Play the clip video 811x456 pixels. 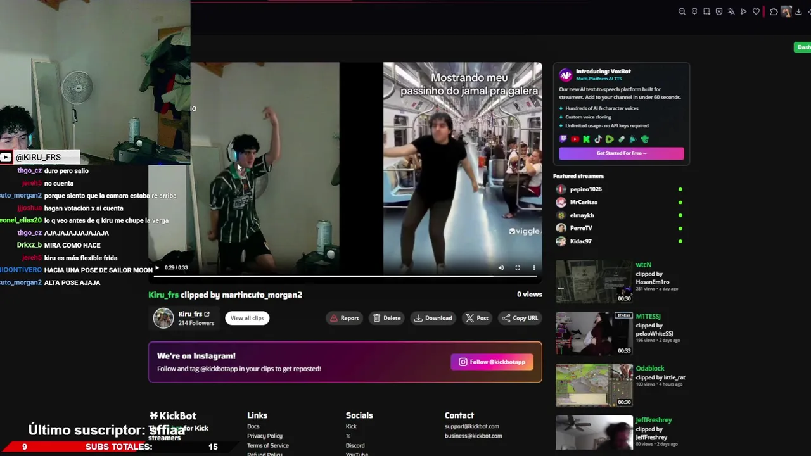tap(156, 268)
